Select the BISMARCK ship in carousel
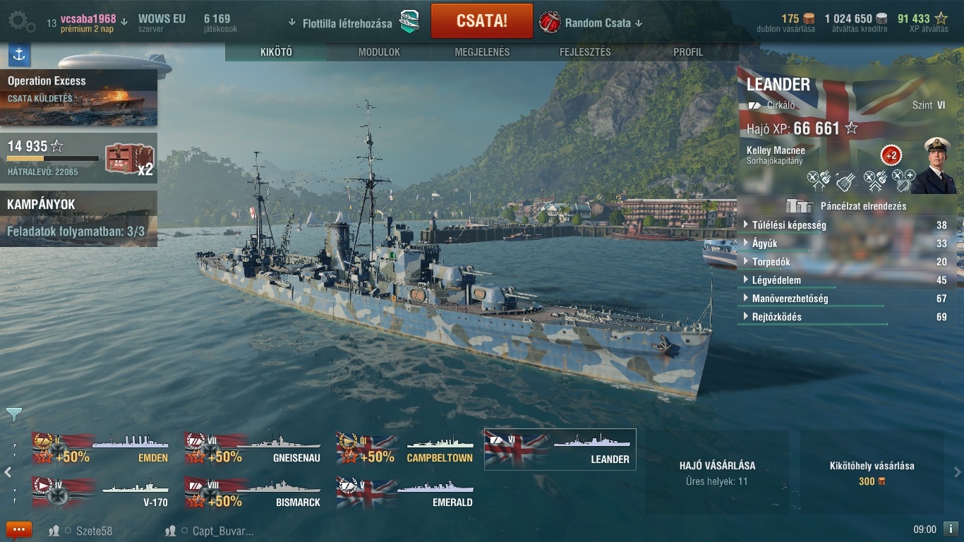The image size is (964, 542). 254,493
